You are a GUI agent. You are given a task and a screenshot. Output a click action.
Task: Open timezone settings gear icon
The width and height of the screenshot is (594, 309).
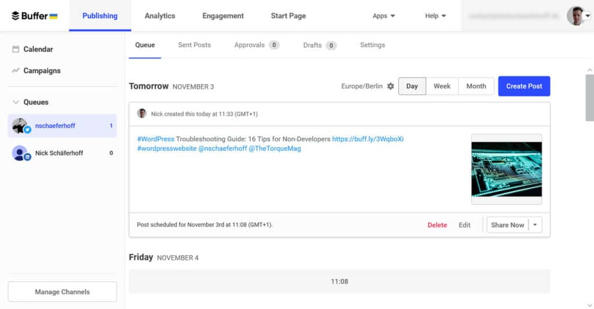point(390,86)
